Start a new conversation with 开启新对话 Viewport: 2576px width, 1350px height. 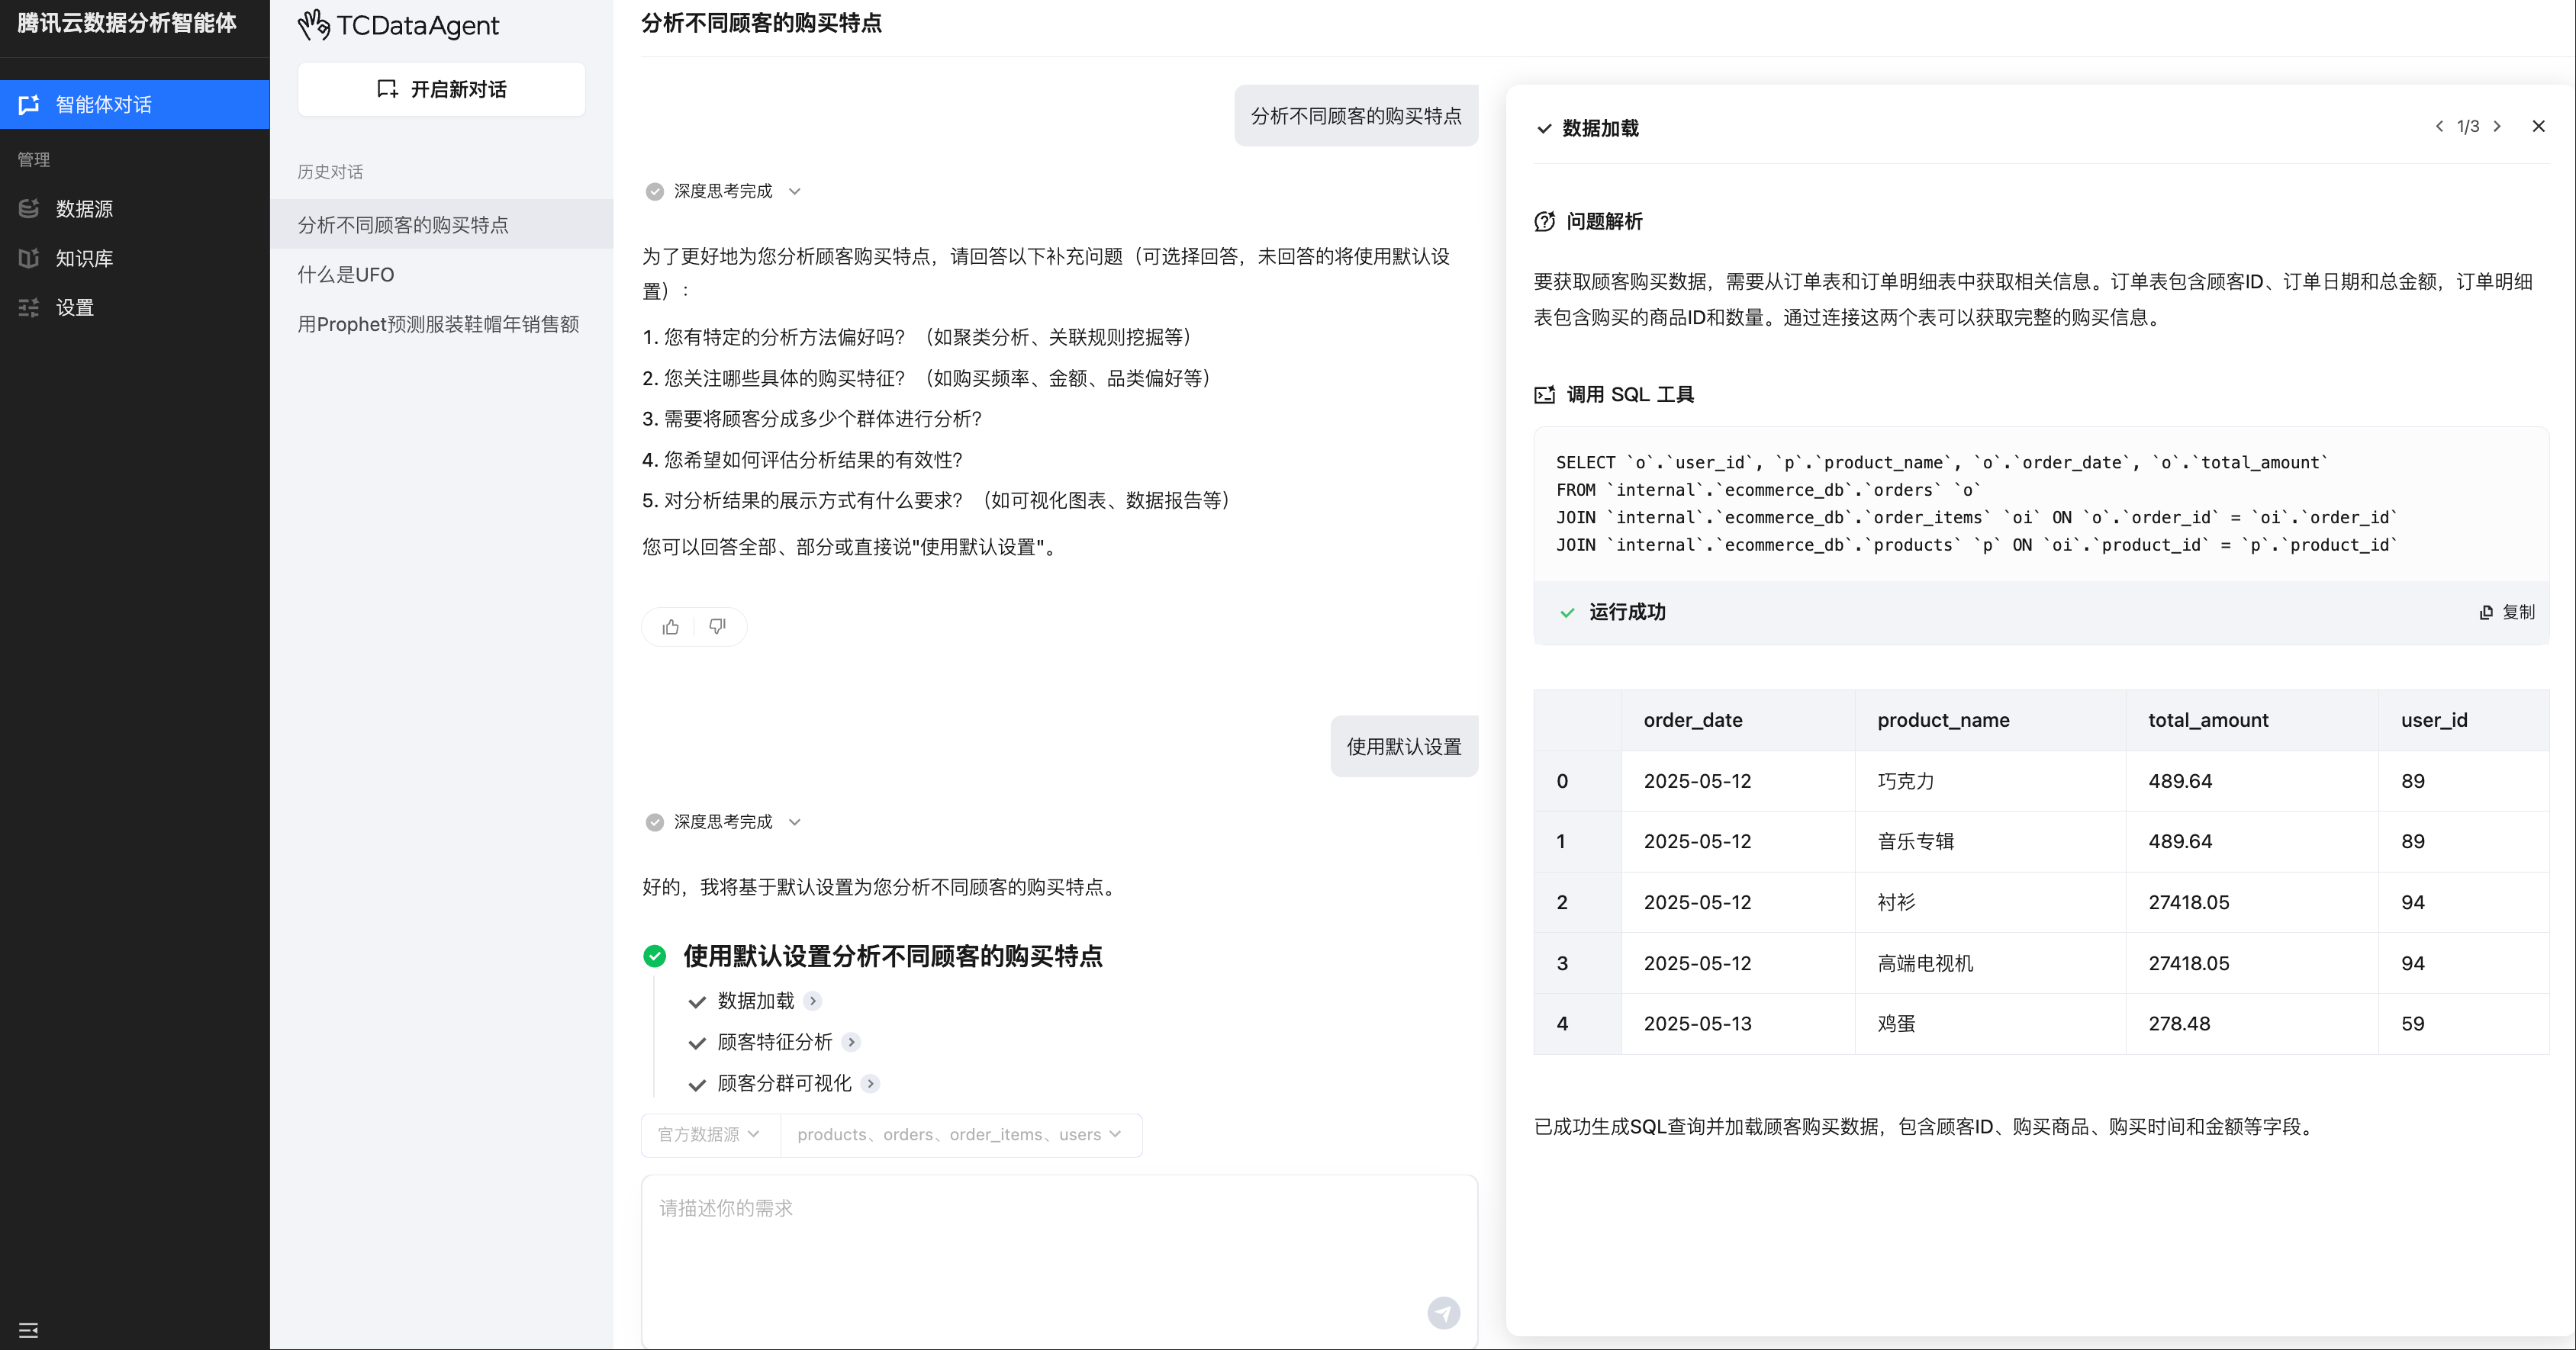[441, 89]
